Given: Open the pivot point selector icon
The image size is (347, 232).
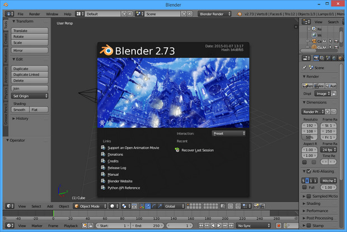Looking at the screenshot, I should pyautogui.click(x=126, y=206).
